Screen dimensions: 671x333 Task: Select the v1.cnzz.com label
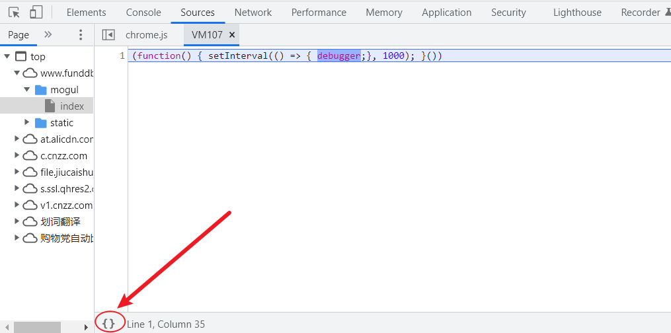(x=66, y=205)
